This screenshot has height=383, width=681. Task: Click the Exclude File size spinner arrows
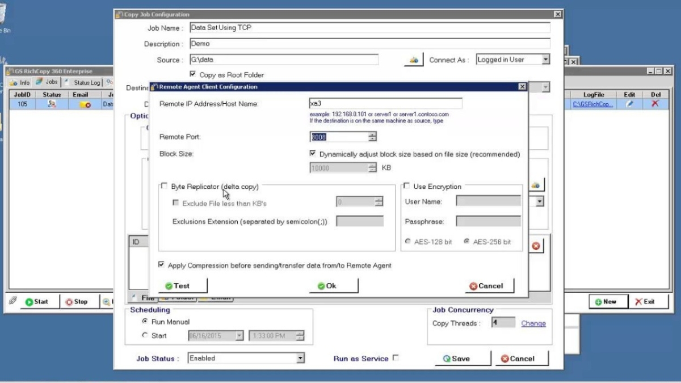(379, 201)
